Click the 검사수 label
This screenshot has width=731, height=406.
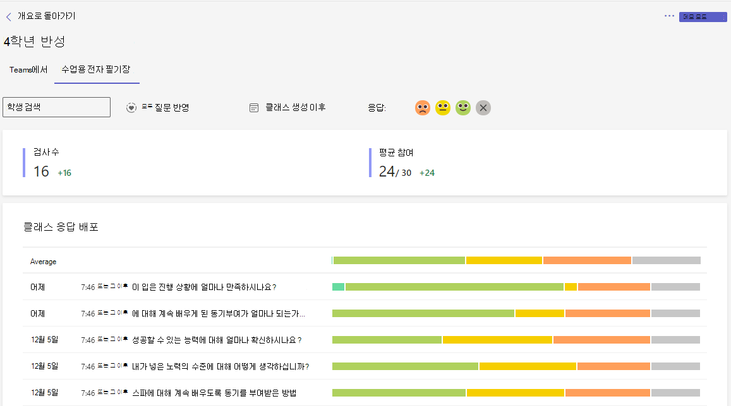coord(46,152)
